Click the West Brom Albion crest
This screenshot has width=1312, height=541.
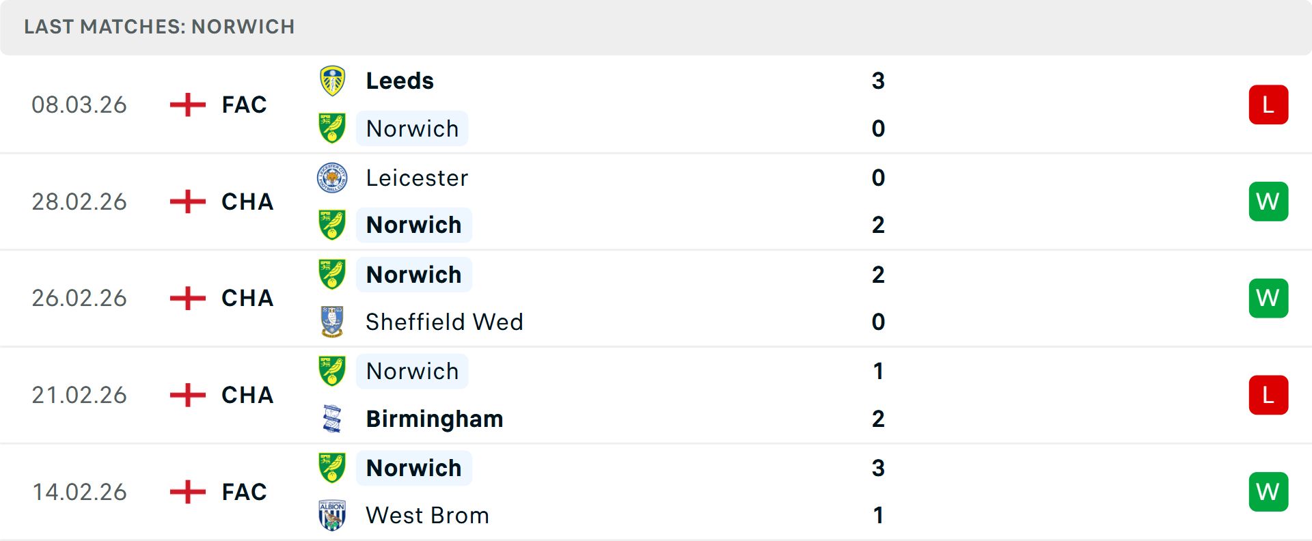pyautogui.click(x=332, y=515)
